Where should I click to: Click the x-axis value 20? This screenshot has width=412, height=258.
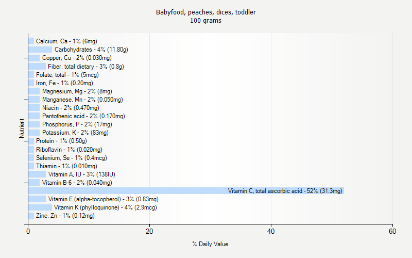point(149,231)
